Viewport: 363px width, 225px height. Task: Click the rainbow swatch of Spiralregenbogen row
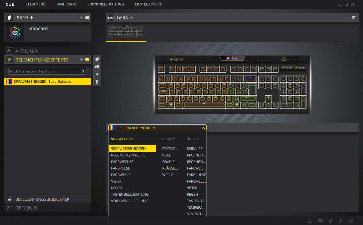pos(9,82)
